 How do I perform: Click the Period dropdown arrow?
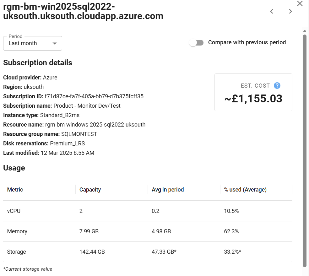click(x=55, y=43)
